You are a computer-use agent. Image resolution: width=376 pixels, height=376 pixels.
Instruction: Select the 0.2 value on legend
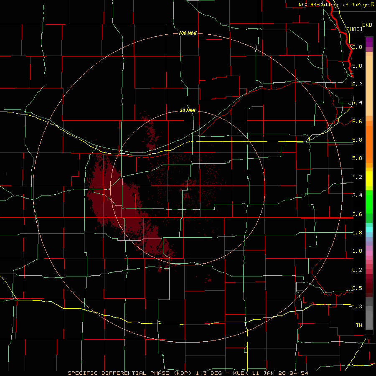point(357,270)
